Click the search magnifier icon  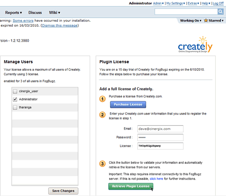click(221, 12)
